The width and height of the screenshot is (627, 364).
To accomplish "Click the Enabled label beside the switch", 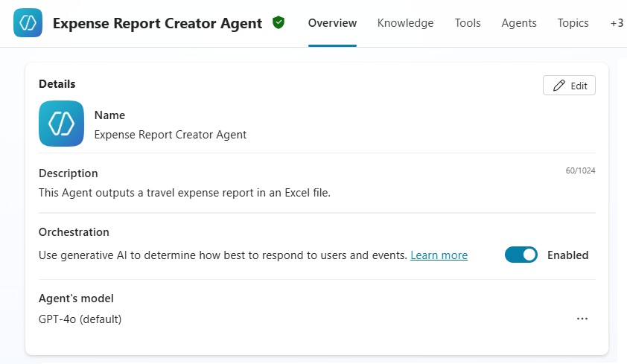I will [567, 255].
